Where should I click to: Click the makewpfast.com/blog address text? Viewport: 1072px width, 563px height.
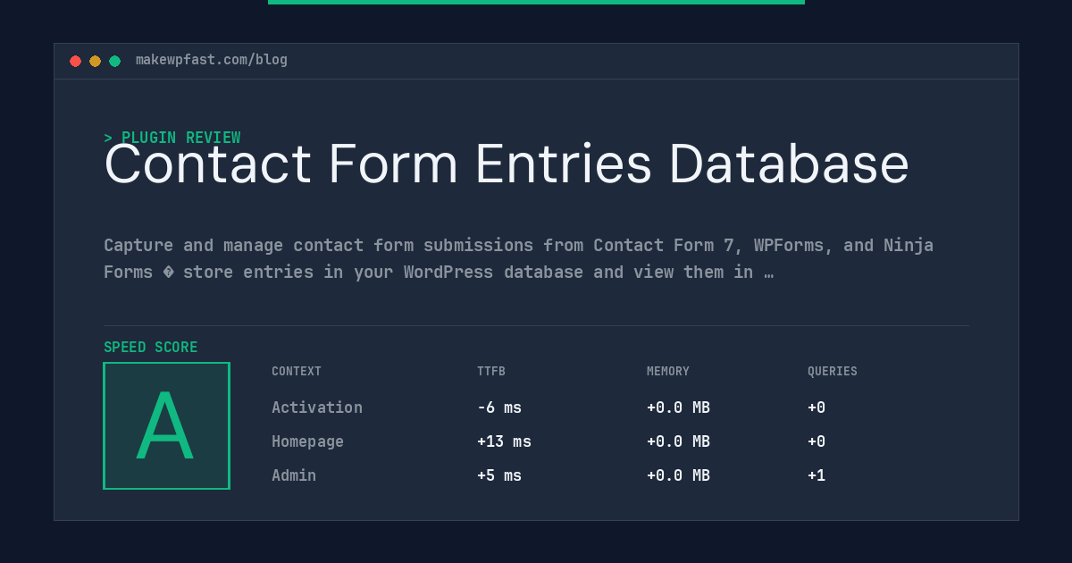(212, 60)
